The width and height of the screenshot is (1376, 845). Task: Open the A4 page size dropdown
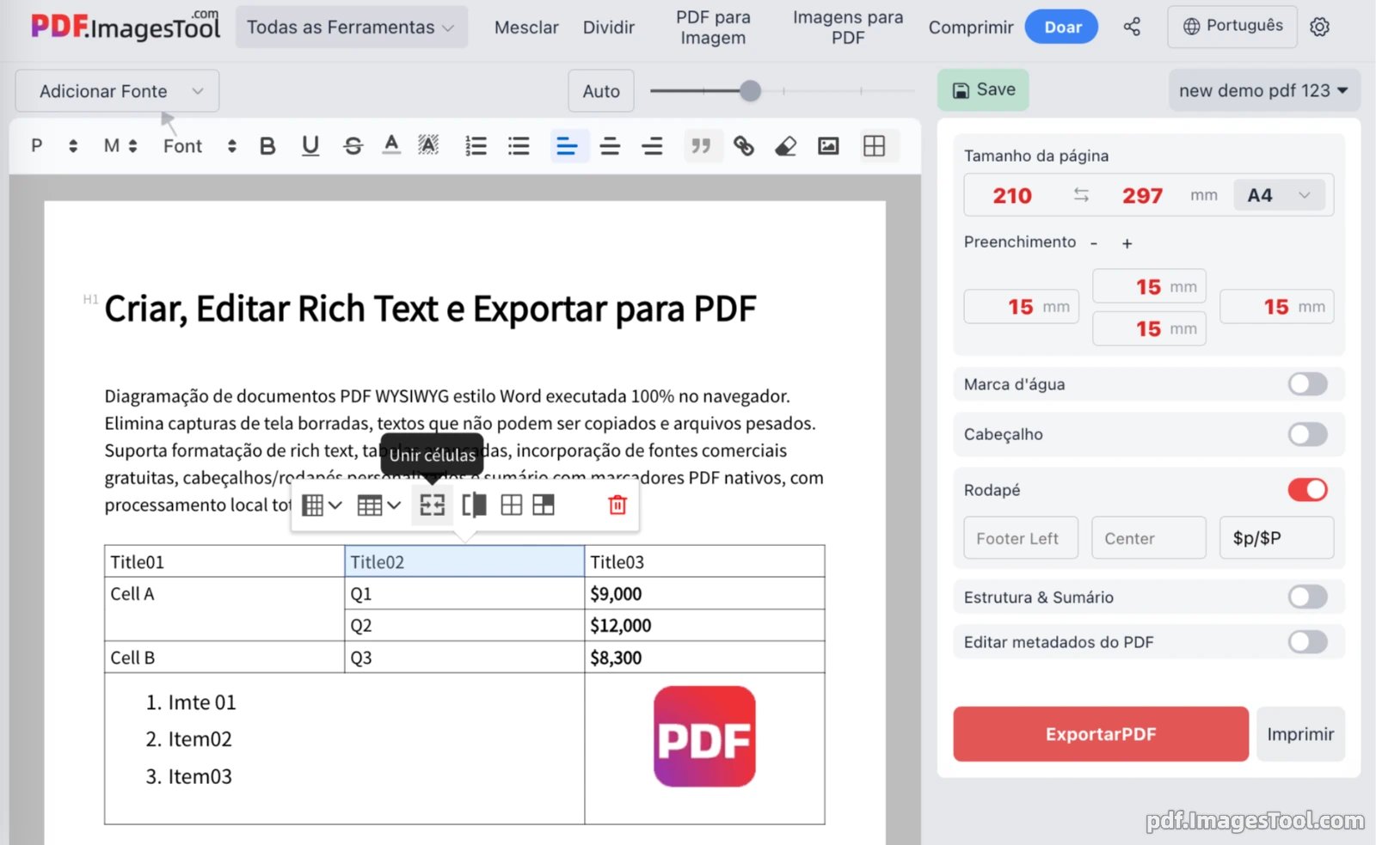(1279, 195)
